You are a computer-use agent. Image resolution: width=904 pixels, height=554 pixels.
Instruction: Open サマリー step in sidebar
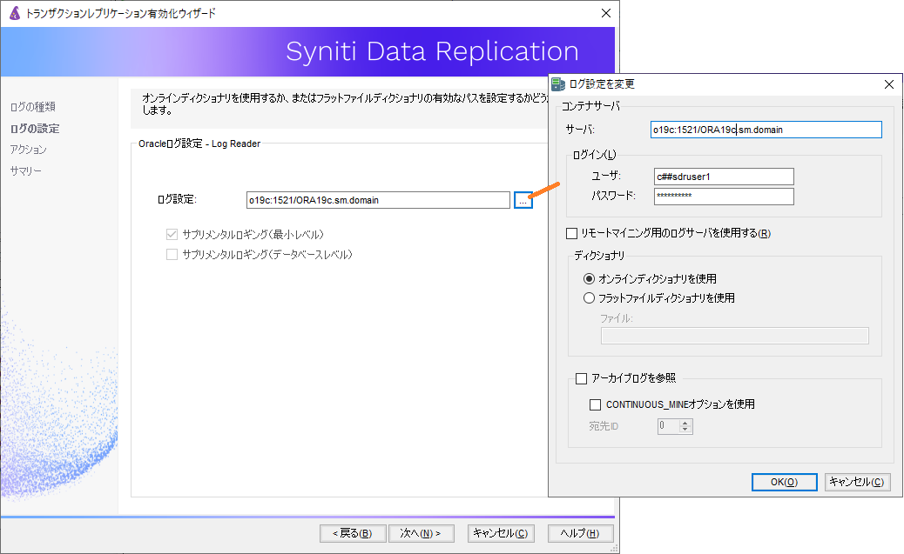click(26, 170)
